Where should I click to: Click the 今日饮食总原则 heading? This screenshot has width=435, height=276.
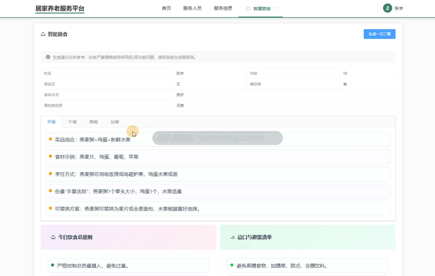pyautogui.click(x=75, y=237)
